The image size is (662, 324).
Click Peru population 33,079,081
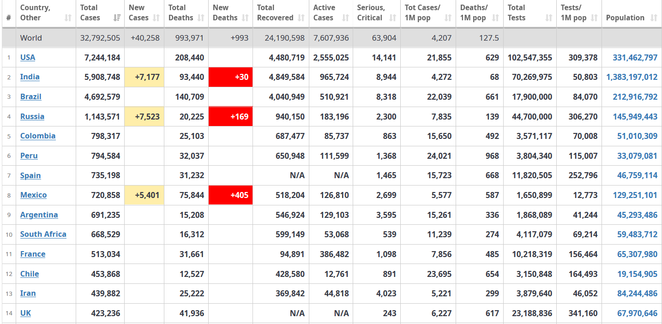pos(638,156)
